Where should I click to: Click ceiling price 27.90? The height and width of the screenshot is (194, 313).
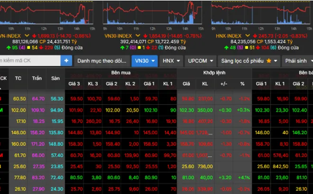[x=38, y=189]
